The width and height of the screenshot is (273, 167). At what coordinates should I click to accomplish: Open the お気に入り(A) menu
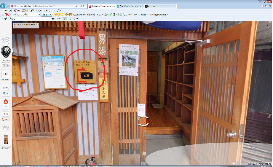[x=36, y=11]
